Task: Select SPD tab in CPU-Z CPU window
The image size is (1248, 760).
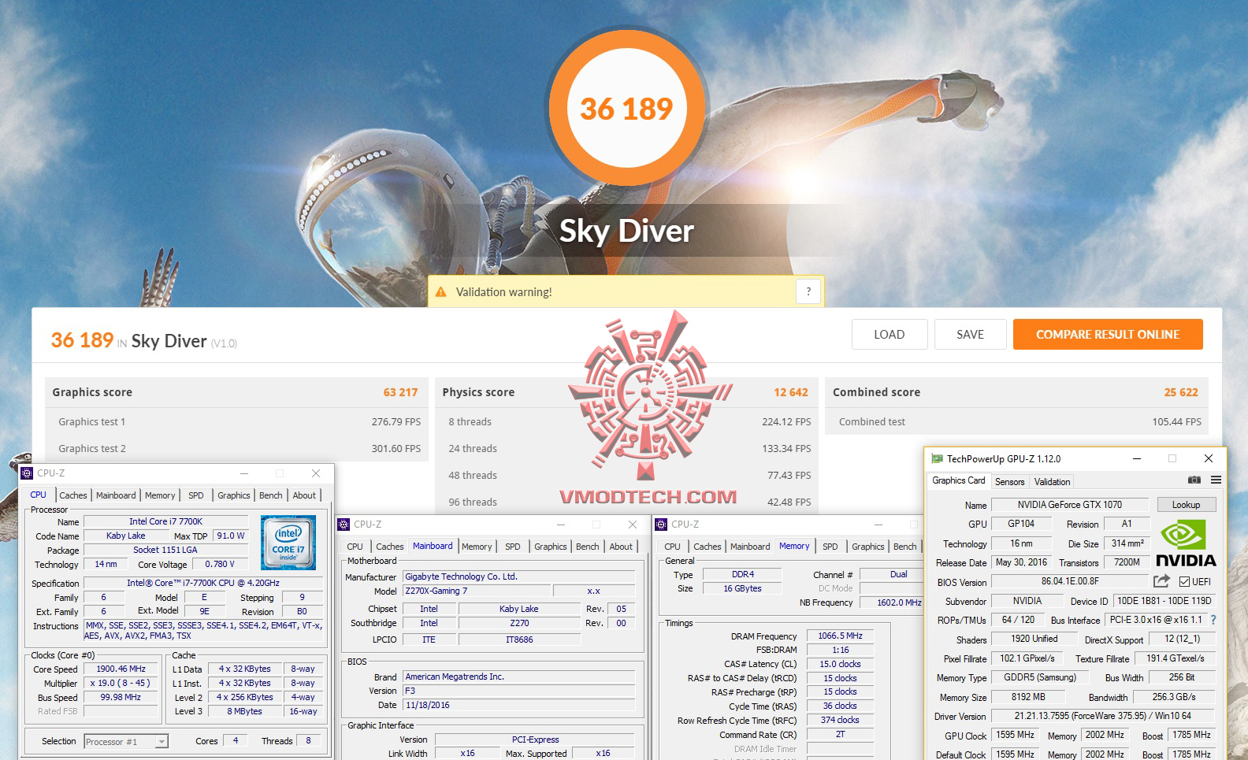Action: point(196,495)
